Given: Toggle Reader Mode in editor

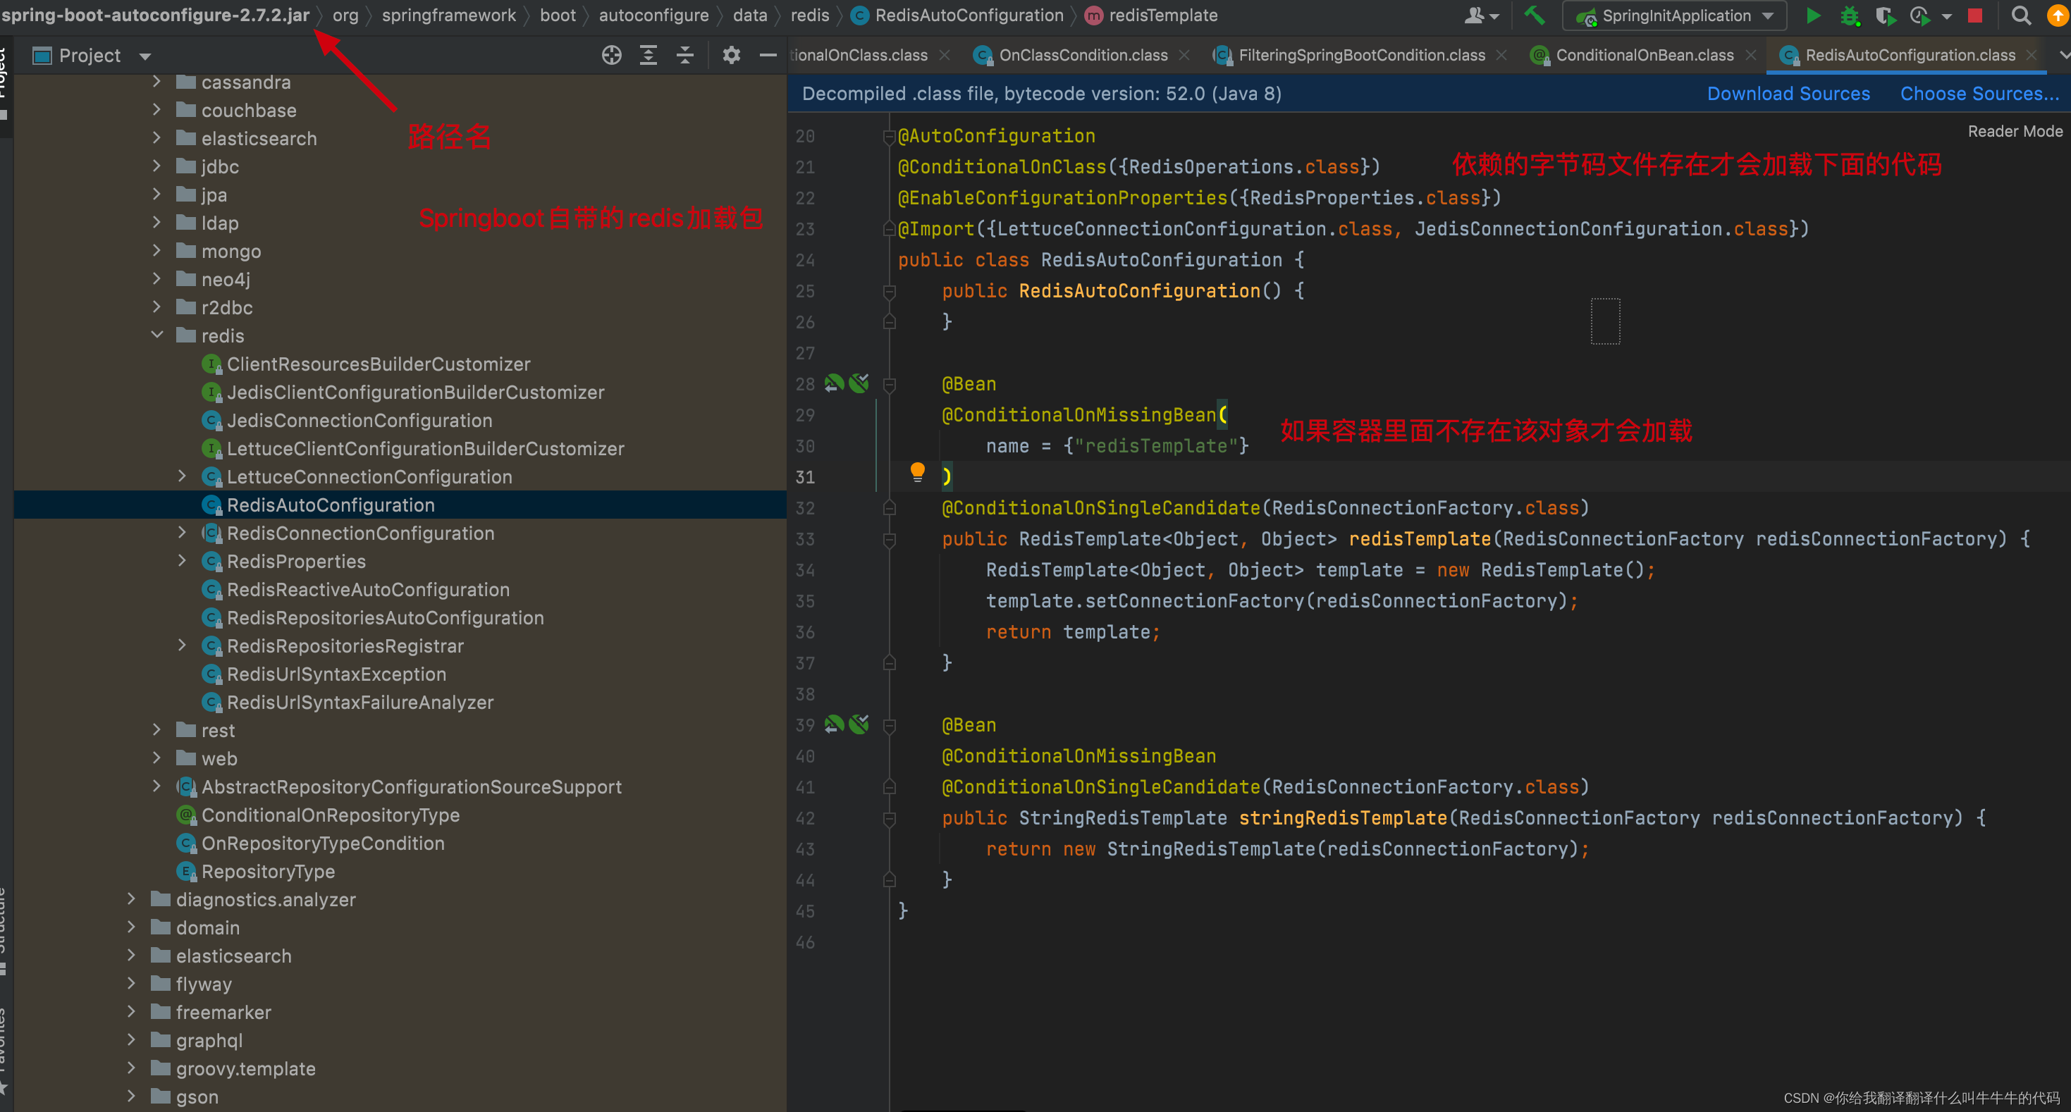Looking at the screenshot, I should 2014,131.
